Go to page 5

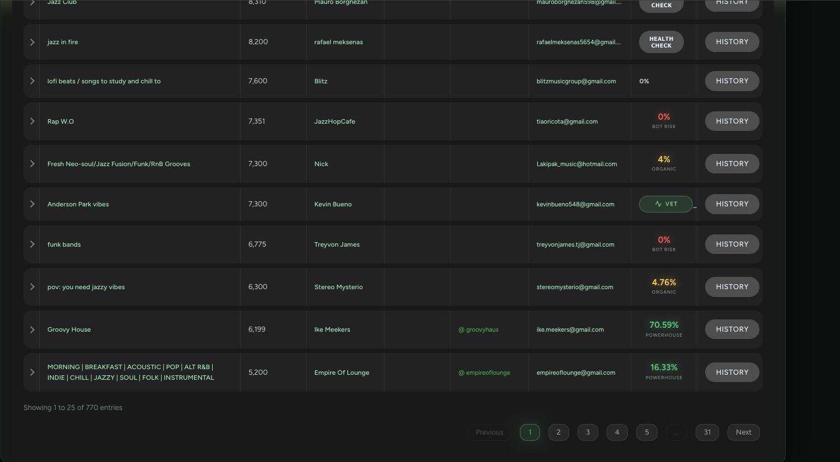point(647,432)
